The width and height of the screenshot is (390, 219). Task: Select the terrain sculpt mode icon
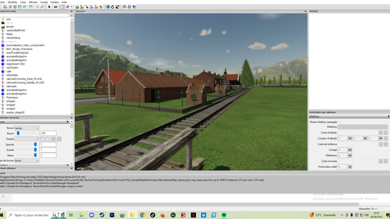[x=77, y=7]
